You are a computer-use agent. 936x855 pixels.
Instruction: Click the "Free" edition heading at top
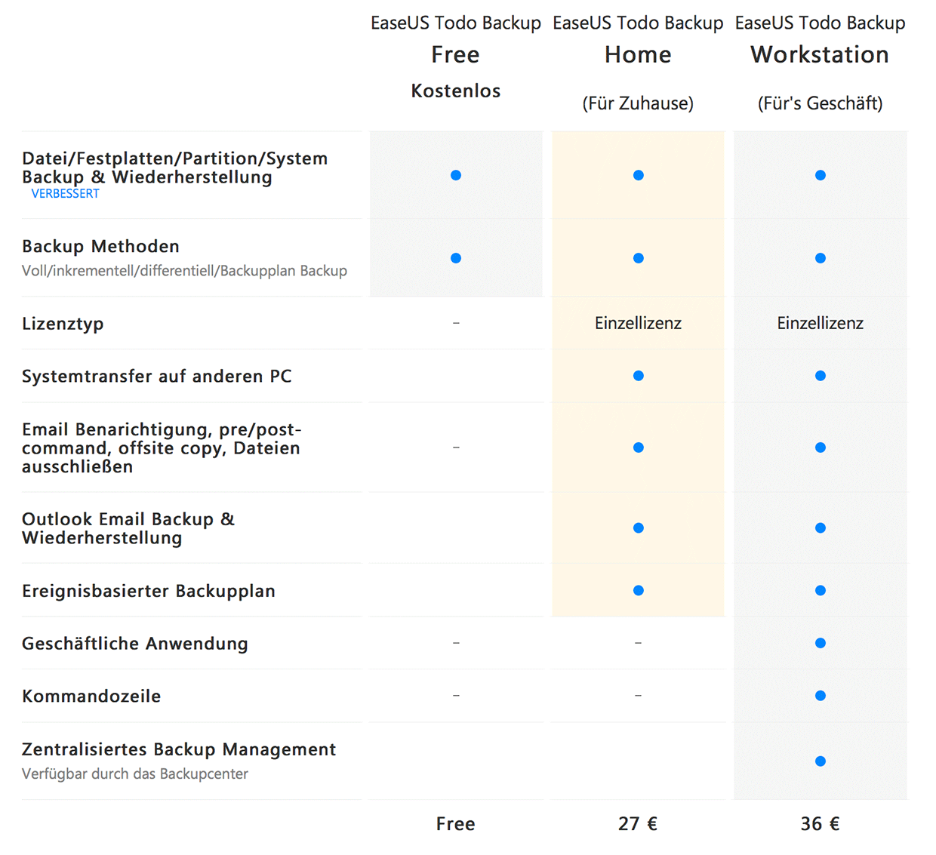click(456, 54)
